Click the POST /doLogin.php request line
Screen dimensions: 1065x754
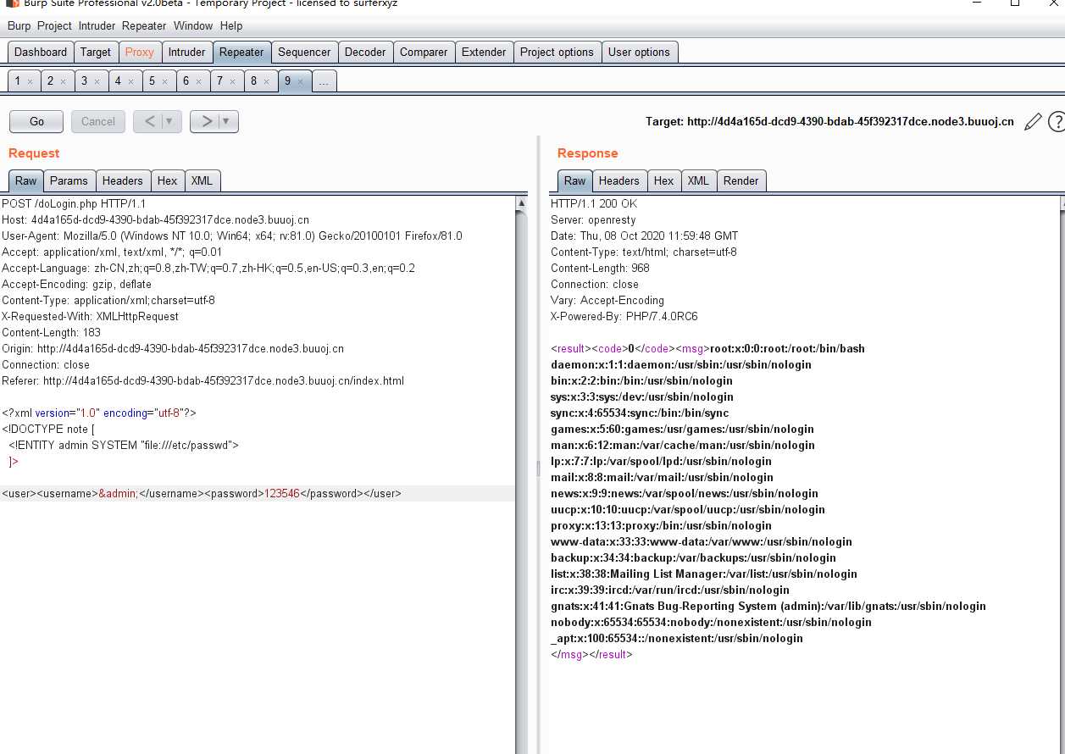[74, 204]
